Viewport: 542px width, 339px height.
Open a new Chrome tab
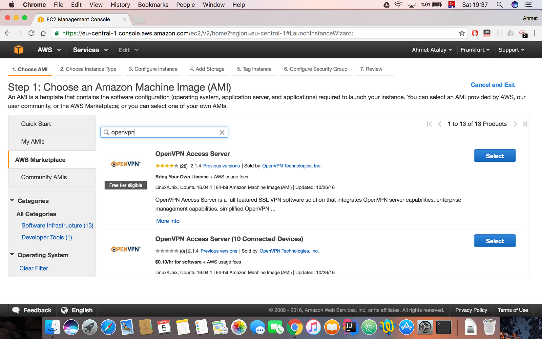(x=138, y=20)
